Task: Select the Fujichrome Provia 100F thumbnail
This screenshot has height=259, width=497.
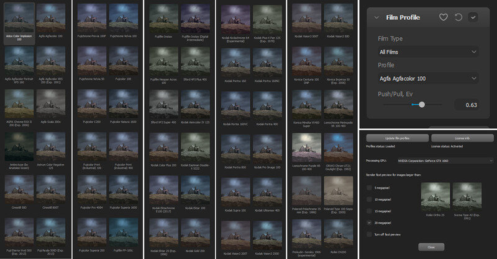Action: [x=92, y=19]
